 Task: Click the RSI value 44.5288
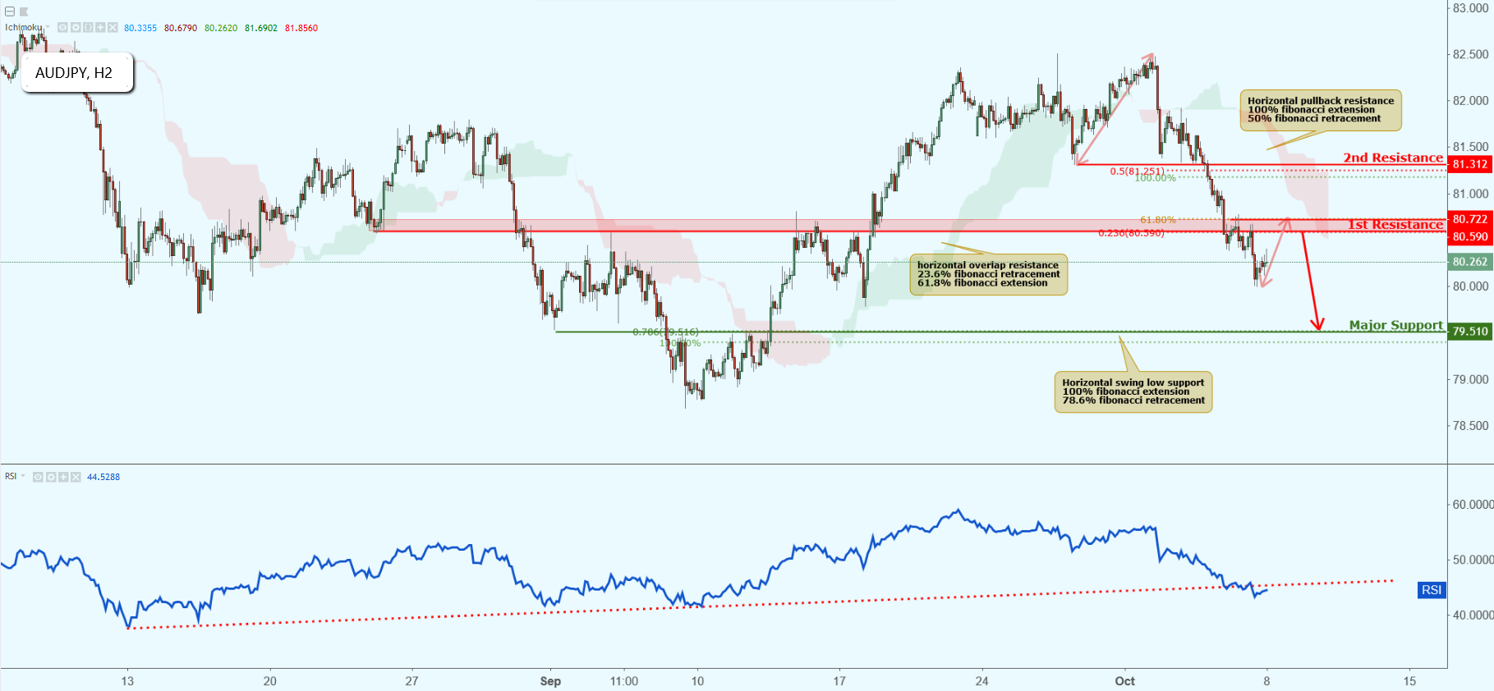point(103,477)
